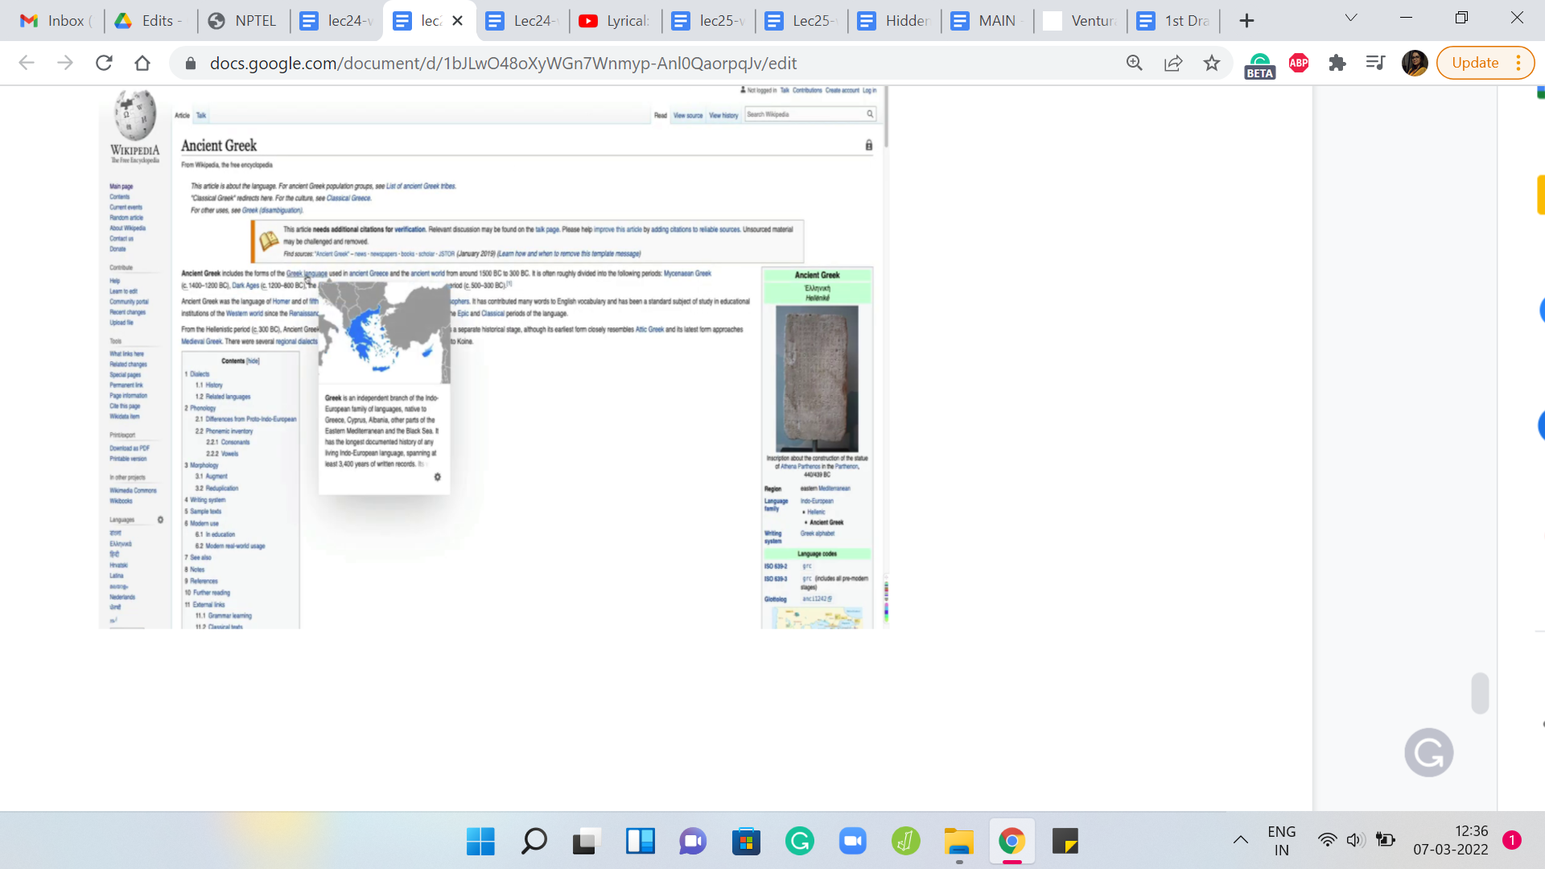Open the Windows Start menu
Image resolution: width=1545 pixels, height=869 pixels.
click(x=480, y=842)
